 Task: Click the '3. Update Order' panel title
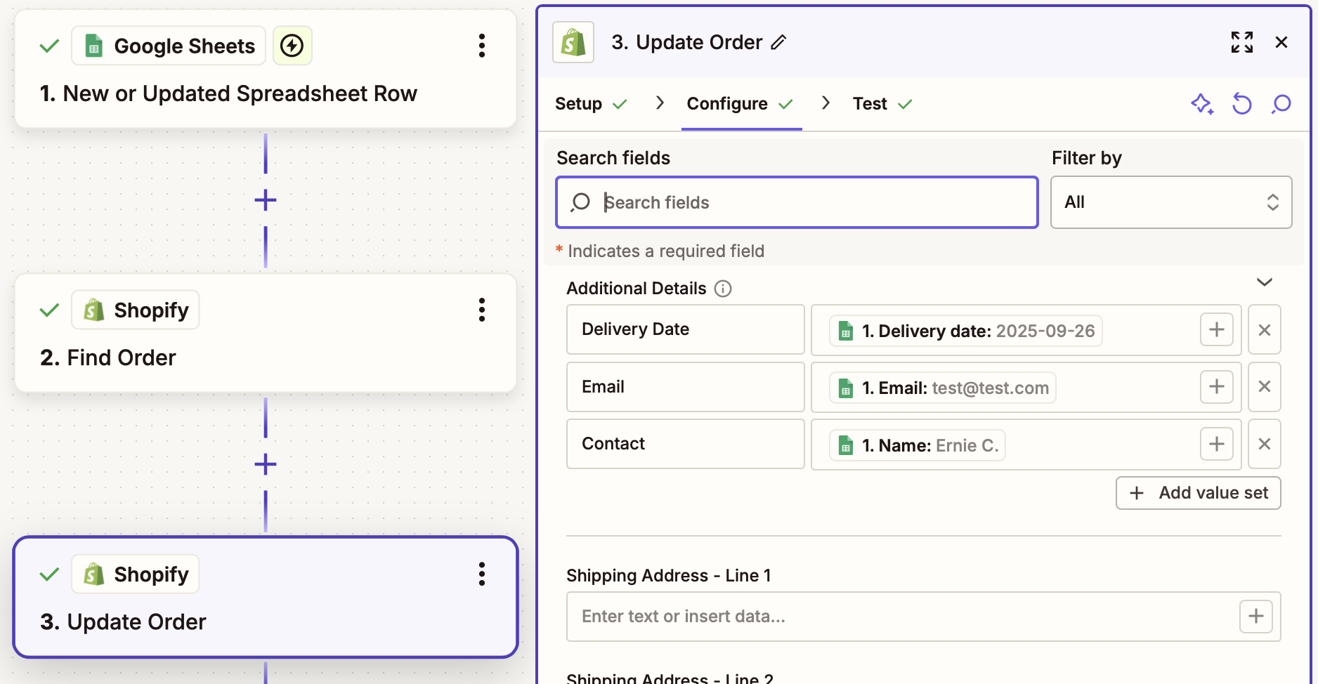[686, 43]
